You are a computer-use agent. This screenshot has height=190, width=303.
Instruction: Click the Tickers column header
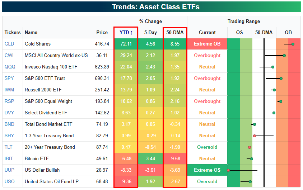[13, 32]
